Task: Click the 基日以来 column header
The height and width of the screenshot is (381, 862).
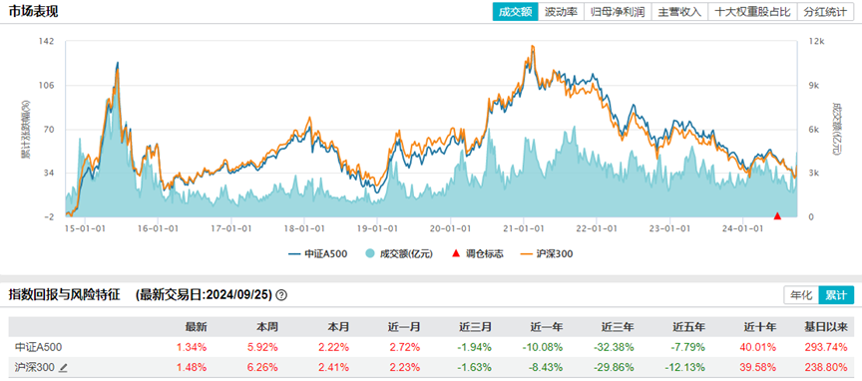Action: [826, 327]
